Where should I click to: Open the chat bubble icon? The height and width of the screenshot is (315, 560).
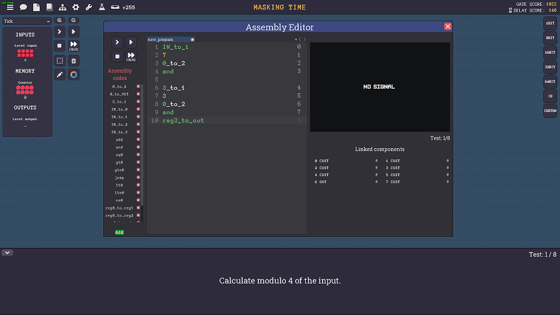(x=23, y=8)
